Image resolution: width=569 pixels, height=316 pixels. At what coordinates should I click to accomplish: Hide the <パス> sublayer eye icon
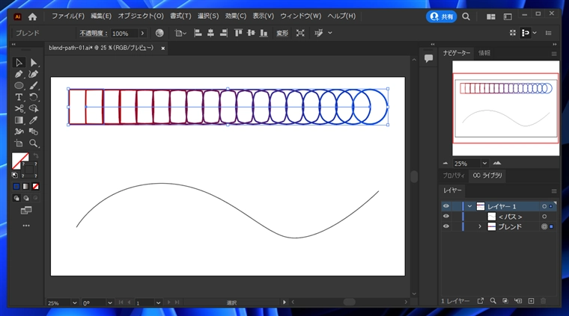pos(446,216)
